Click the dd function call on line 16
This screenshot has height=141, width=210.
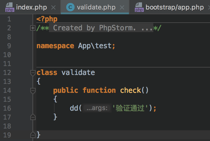(74, 108)
